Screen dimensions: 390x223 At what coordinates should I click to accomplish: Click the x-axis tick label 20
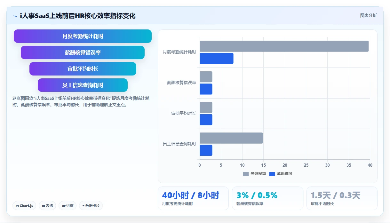click(285, 165)
